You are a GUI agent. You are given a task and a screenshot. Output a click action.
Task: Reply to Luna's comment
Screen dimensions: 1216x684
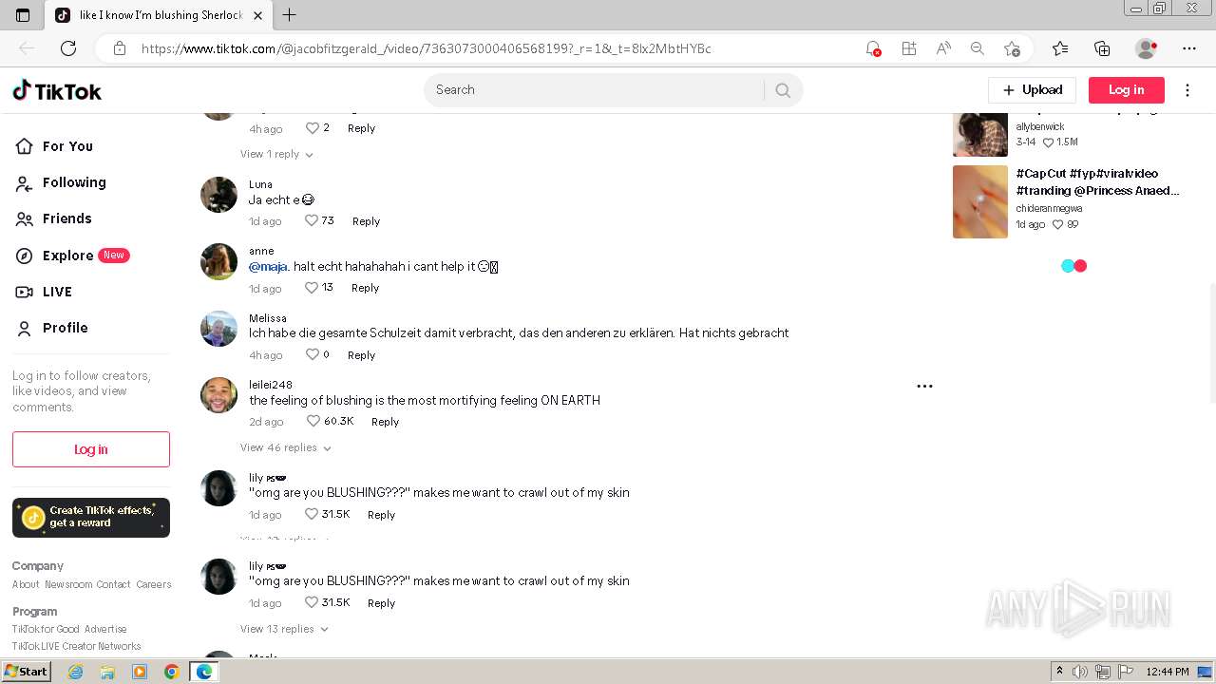point(366,221)
